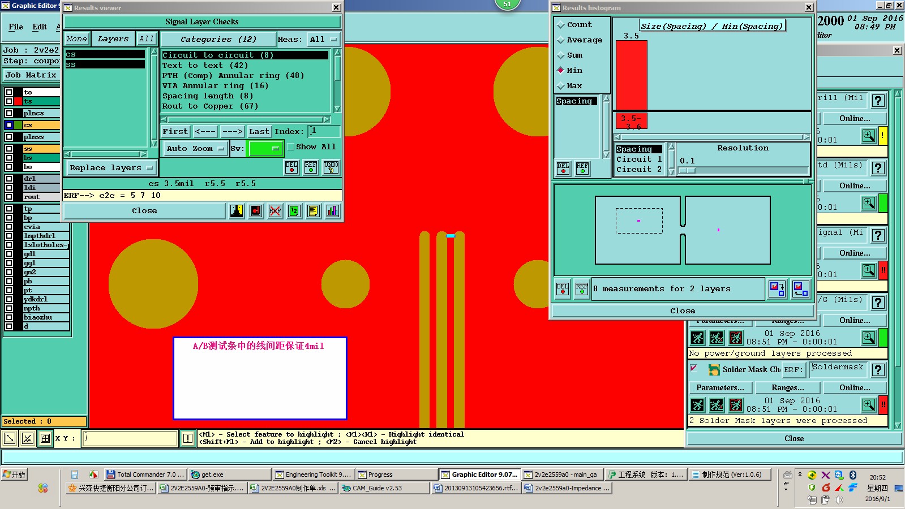Image resolution: width=905 pixels, height=509 pixels.
Task: Click the Size(Spacing)/Min(Spacing) selector
Action: pyautogui.click(x=712, y=26)
